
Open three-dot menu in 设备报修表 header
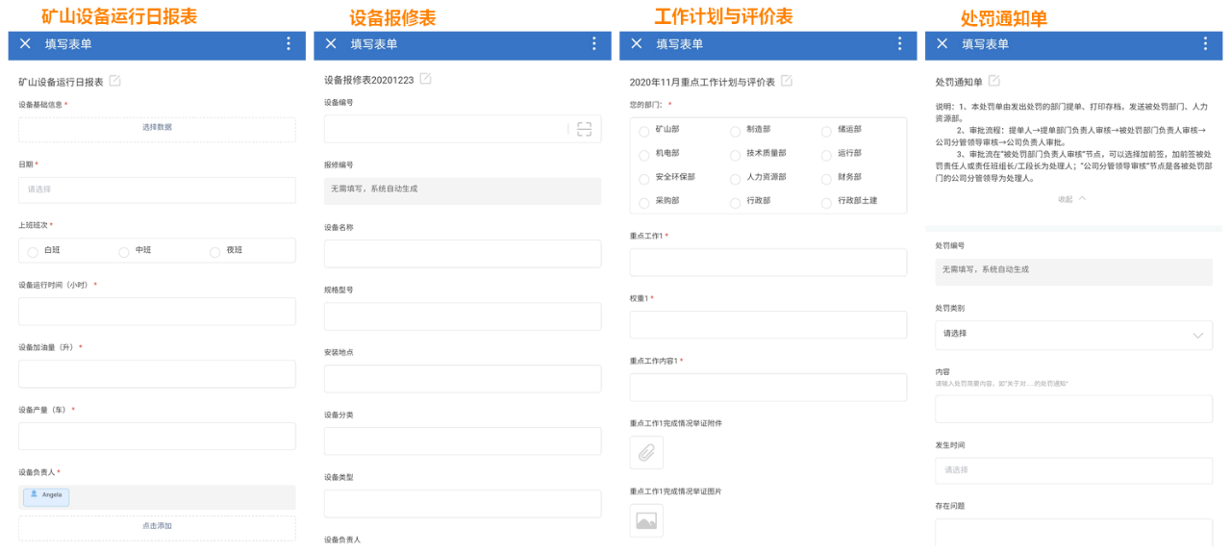[x=593, y=44]
